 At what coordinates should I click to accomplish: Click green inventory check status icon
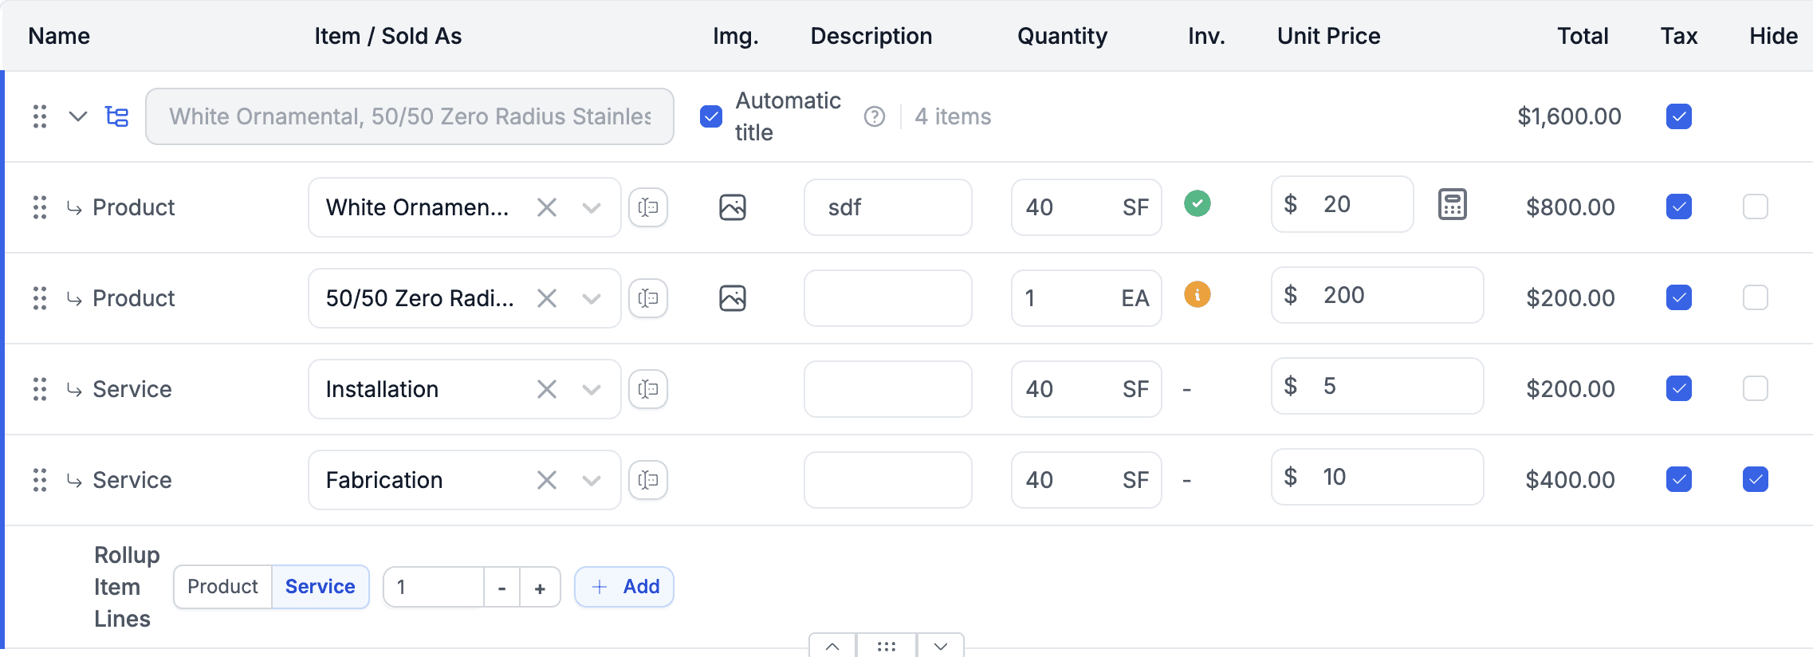pyautogui.click(x=1197, y=204)
